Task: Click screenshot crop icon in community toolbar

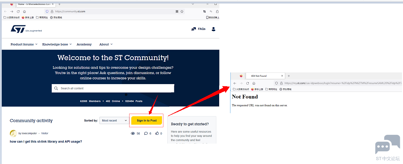Action: click(205, 12)
